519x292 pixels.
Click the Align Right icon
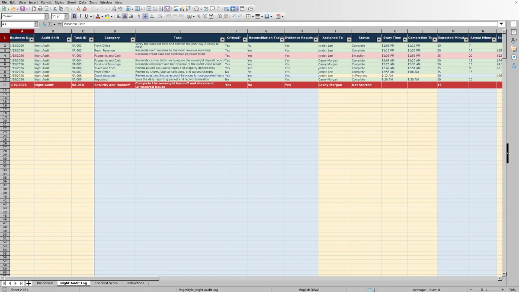click(x=131, y=16)
